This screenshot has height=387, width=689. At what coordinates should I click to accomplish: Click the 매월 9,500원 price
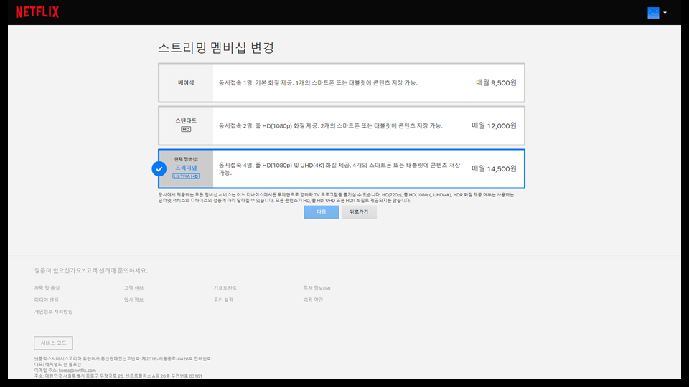(496, 82)
